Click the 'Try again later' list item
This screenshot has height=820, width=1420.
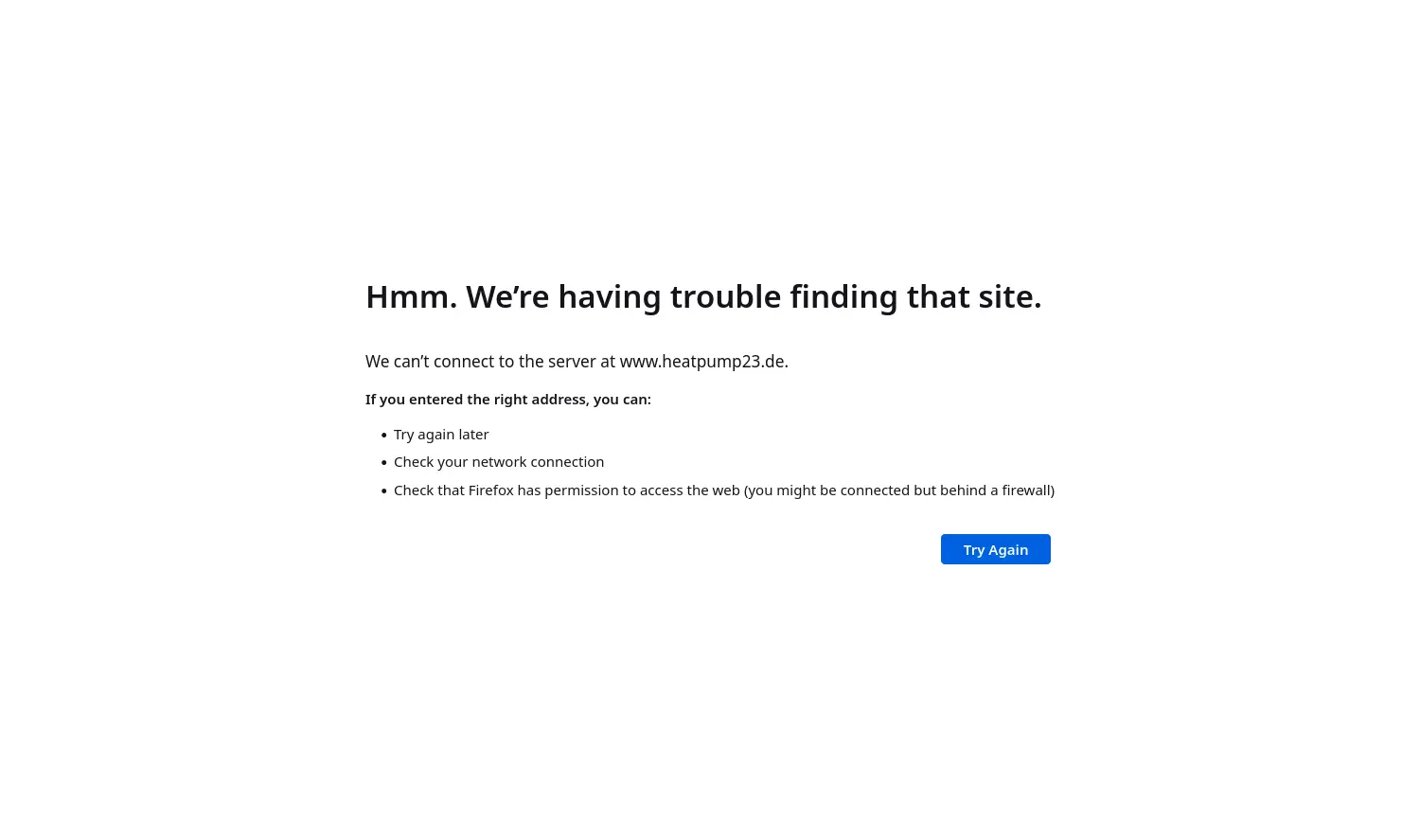pos(441,435)
